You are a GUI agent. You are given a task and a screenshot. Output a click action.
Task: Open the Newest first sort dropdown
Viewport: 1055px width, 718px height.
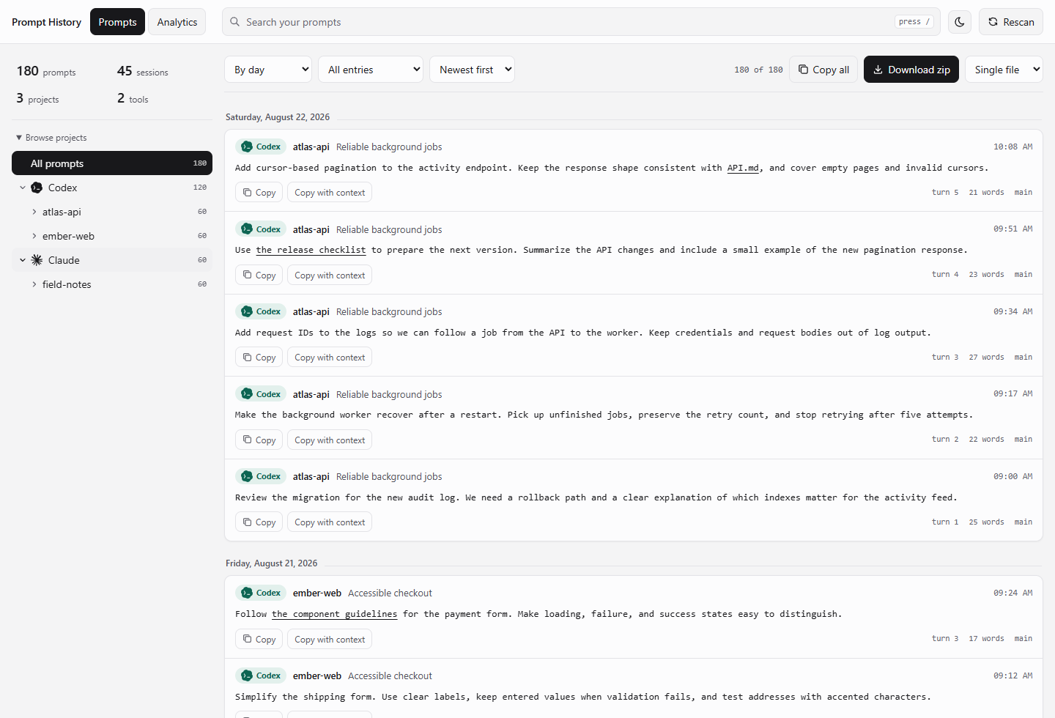click(x=472, y=70)
